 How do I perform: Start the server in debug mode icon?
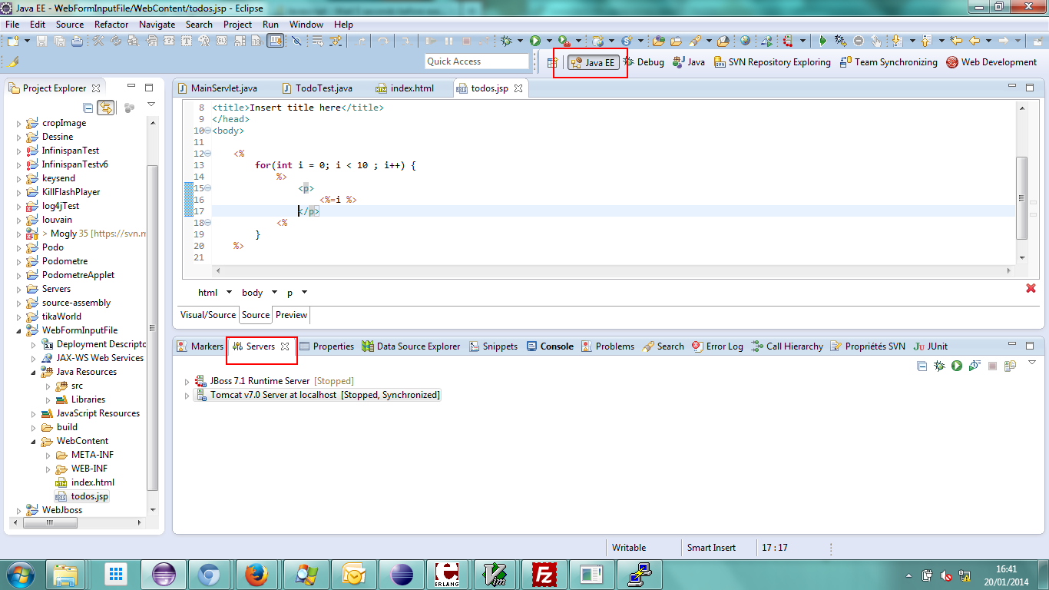[x=939, y=366]
